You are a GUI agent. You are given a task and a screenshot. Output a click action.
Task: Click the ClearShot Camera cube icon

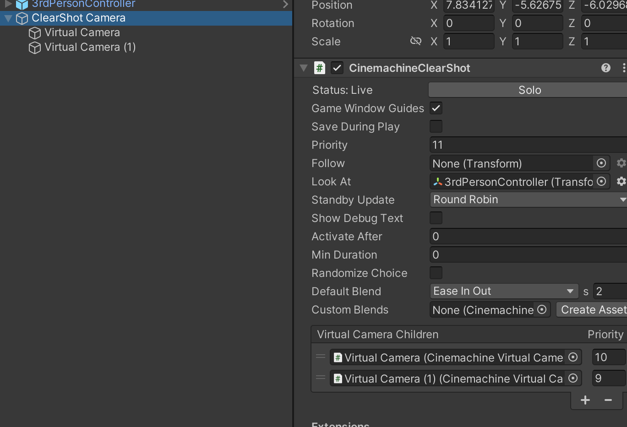(22, 18)
